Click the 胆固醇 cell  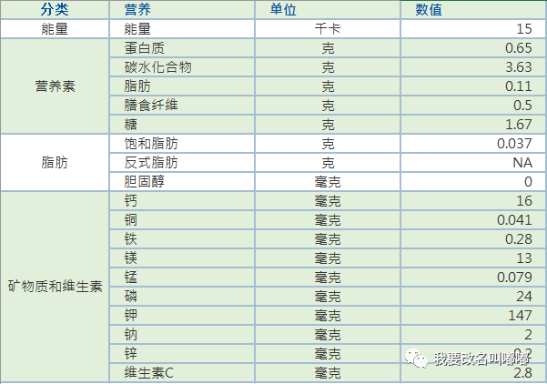click(182, 181)
